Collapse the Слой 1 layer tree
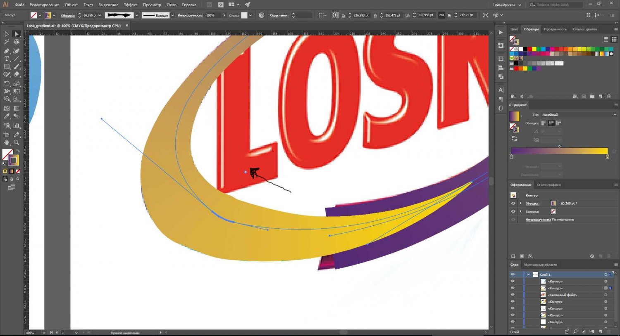Image resolution: width=620 pixels, height=336 pixels. click(x=528, y=274)
